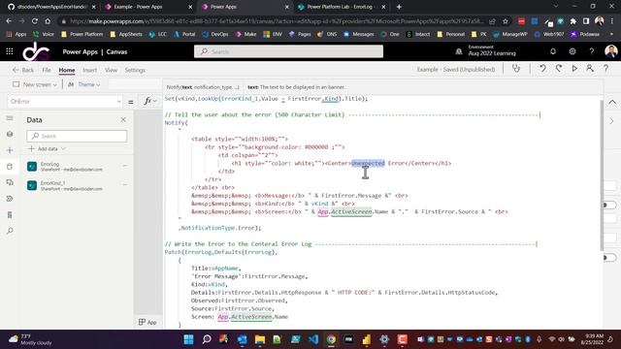Undo the last action

coord(542,69)
